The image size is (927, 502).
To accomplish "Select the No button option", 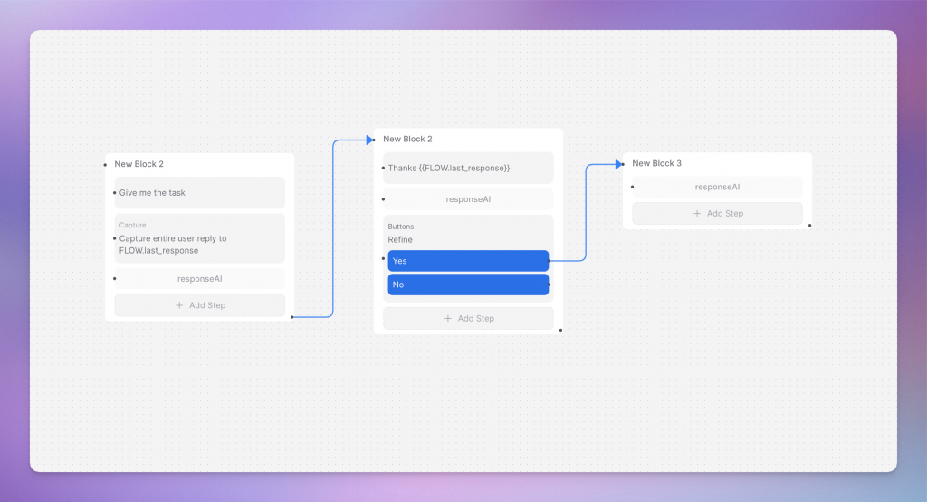I will (x=468, y=285).
